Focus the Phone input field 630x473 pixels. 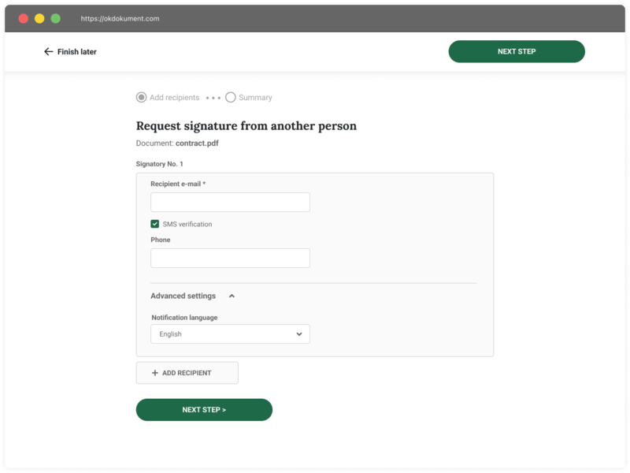tap(230, 259)
